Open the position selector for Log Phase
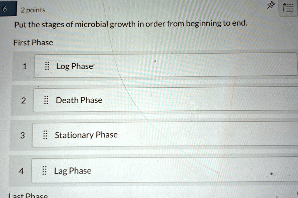 (25, 66)
